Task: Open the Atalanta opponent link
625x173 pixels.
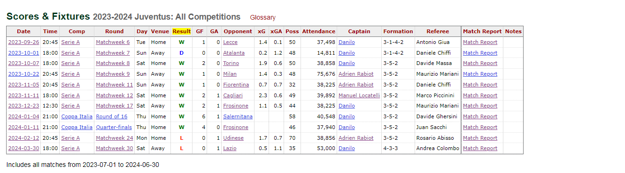Action: click(x=231, y=53)
